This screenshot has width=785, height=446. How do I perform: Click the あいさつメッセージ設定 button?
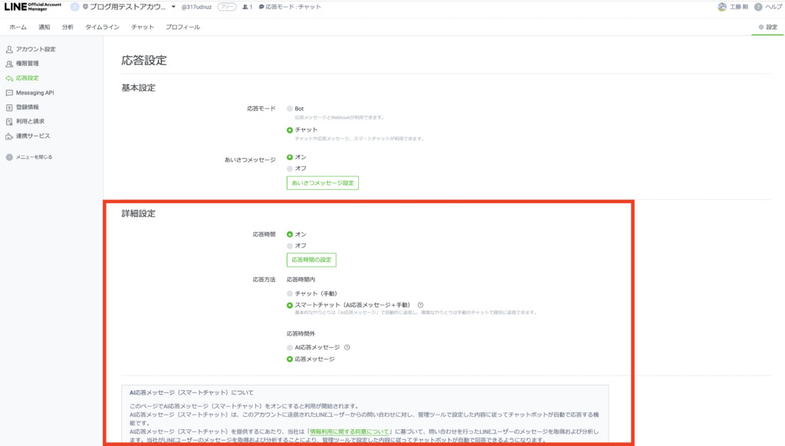click(x=322, y=183)
